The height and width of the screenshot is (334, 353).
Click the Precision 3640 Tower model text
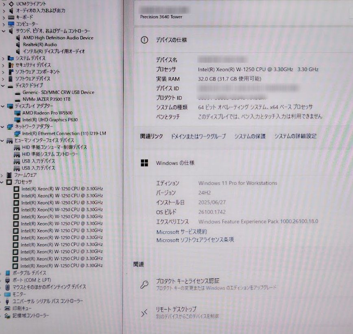(161, 17)
